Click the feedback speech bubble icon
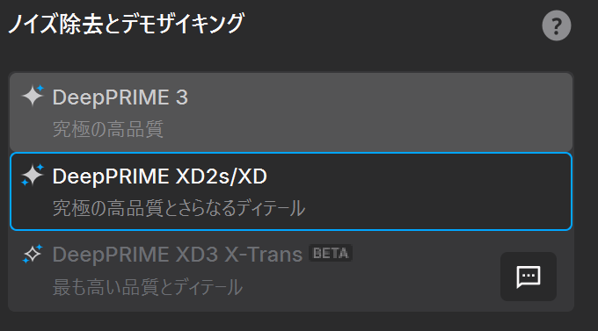598x331 pixels. [x=529, y=277]
